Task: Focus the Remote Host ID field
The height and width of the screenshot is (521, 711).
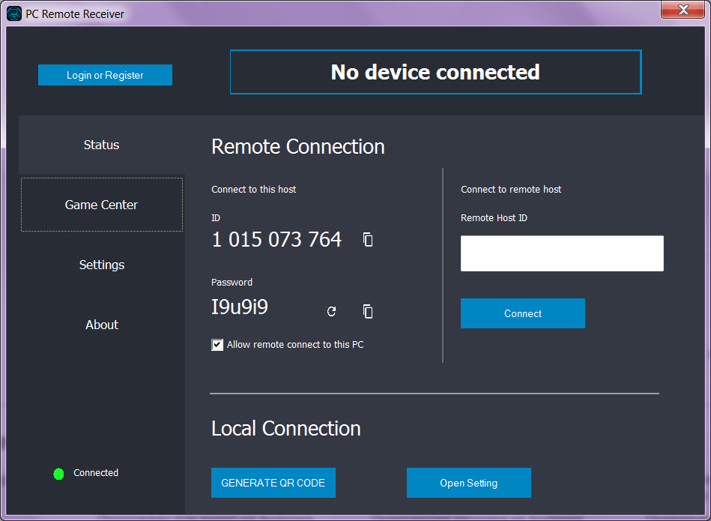Action: coord(562,253)
